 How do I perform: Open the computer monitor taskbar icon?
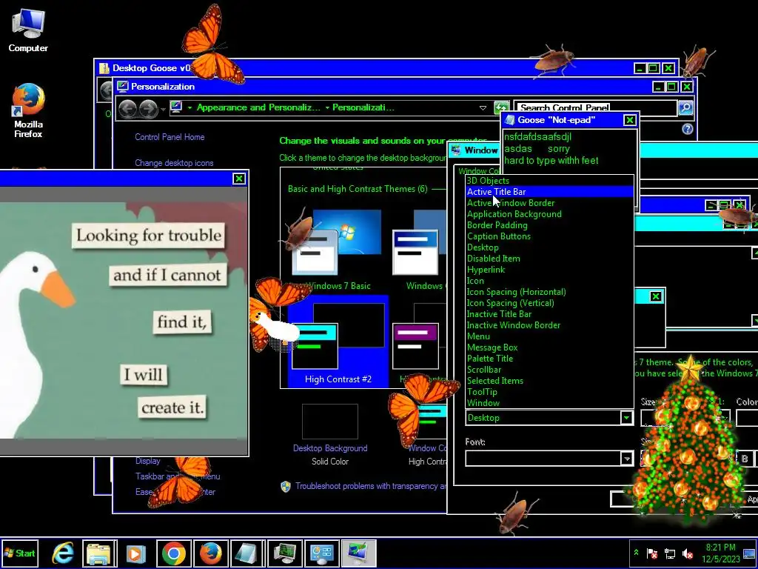coord(285,553)
